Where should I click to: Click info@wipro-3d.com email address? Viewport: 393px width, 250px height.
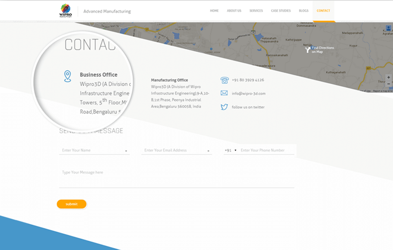[249, 93]
